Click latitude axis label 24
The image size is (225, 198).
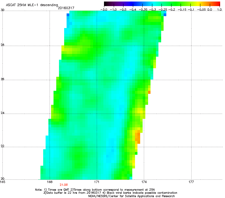pyautogui.click(x=2, y=113)
